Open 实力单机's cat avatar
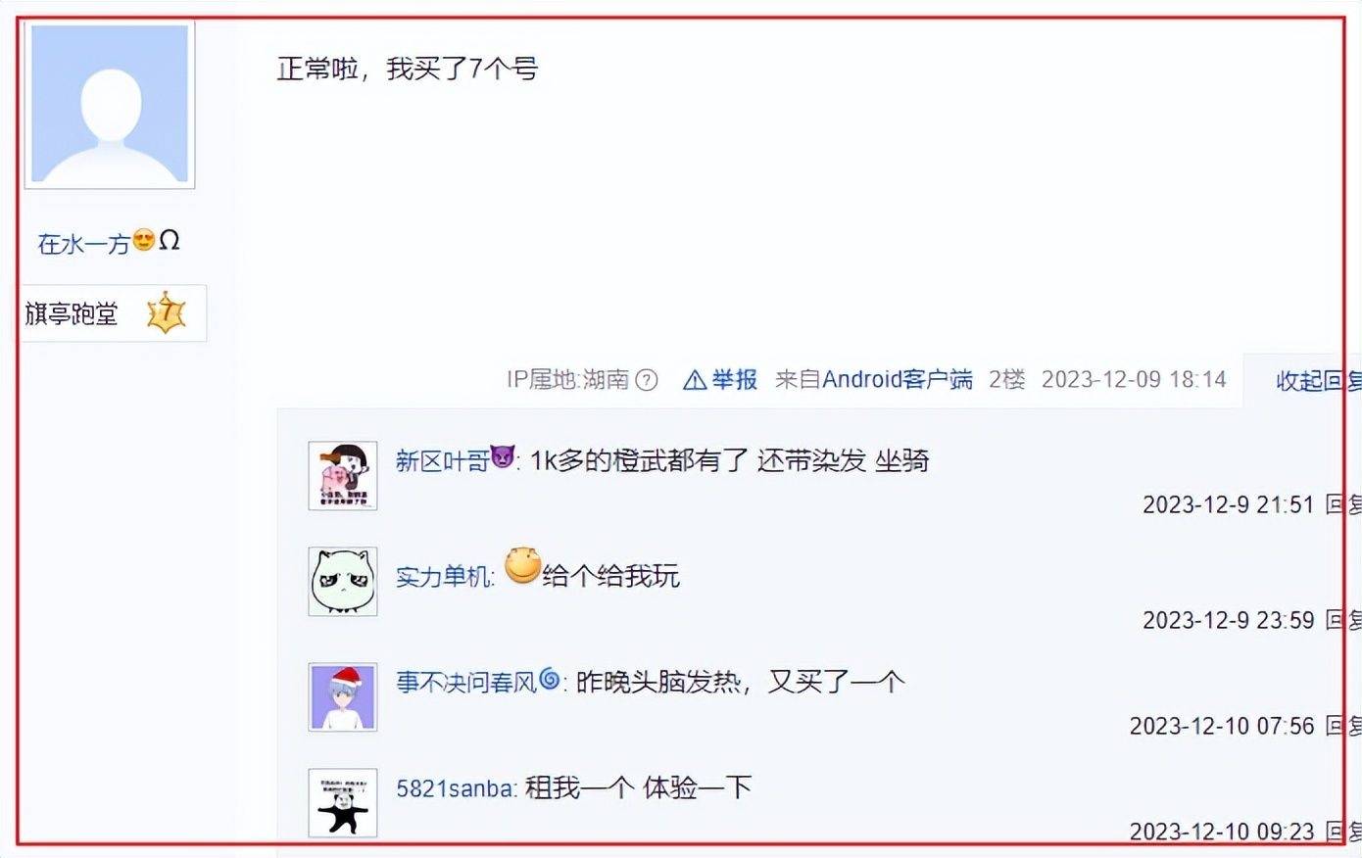The image size is (1362, 858). tap(343, 582)
